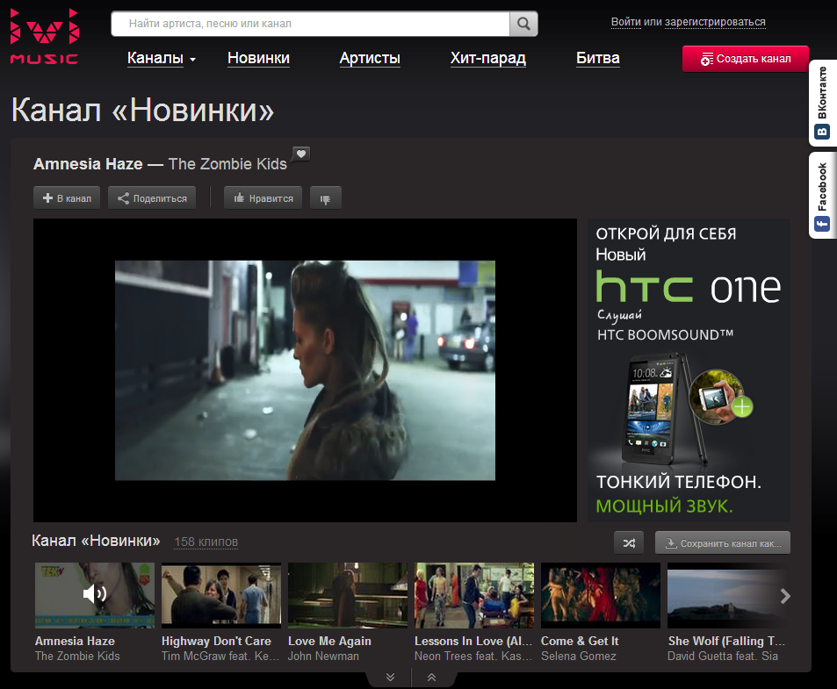Screen dimensions: 837x689
Task: Collapse panel with double up chevron
Action: [x=431, y=678]
